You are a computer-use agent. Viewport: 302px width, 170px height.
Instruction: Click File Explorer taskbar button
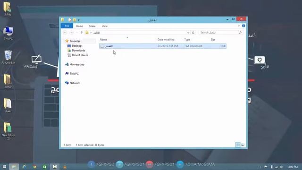pyautogui.click(x=14, y=167)
